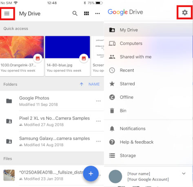The image size is (193, 187).
Task: Select Computers in the side menu
Action: click(x=149, y=43)
